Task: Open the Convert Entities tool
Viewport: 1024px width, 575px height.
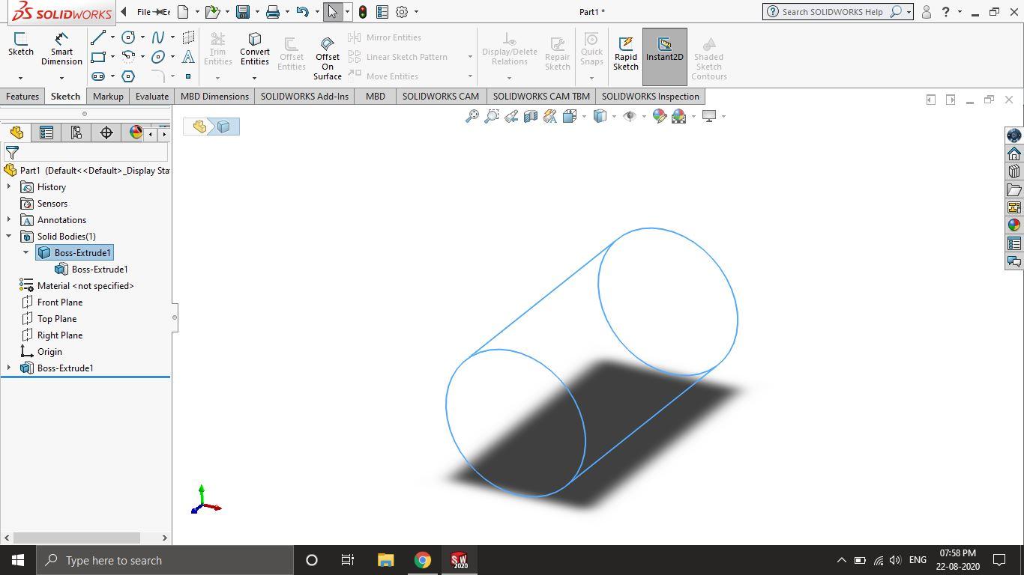Action: point(254,50)
